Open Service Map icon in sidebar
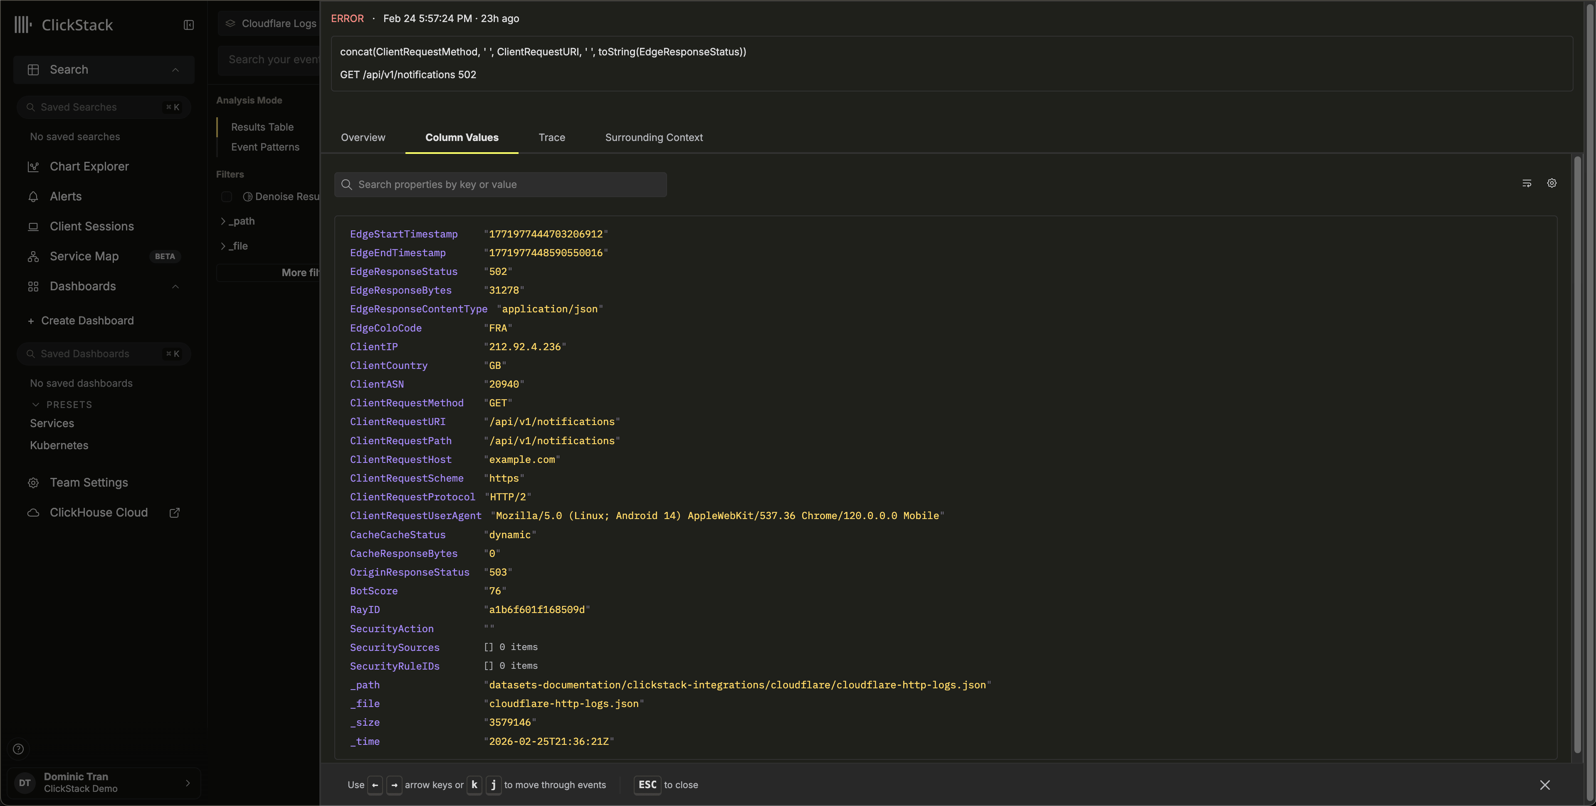 33,257
